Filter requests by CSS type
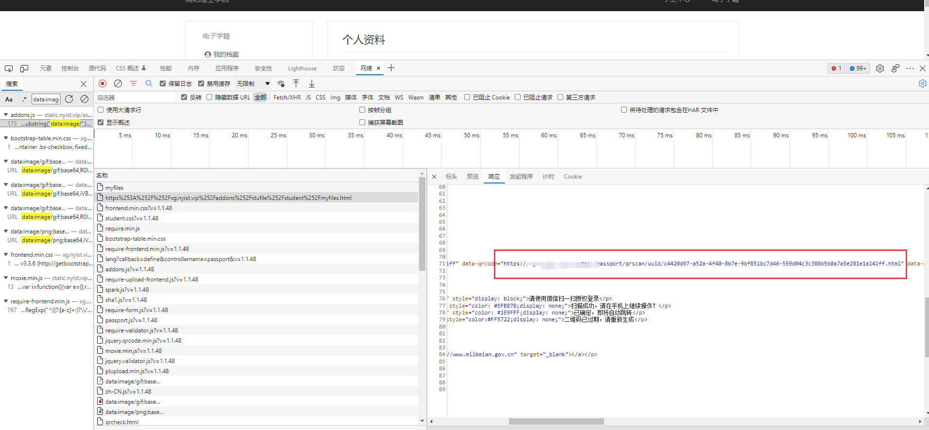This screenshot has width=929, height=430. (x=321, y=98)
